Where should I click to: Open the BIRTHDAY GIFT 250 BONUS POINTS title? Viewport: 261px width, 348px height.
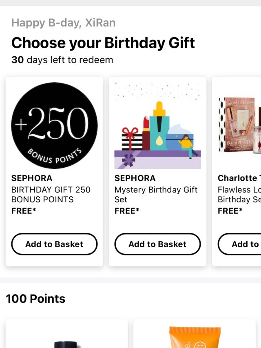51,195
